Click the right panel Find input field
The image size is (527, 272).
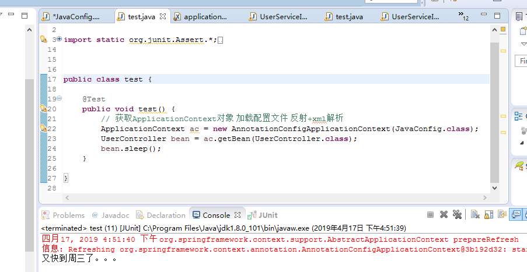(x=521, y=61)
